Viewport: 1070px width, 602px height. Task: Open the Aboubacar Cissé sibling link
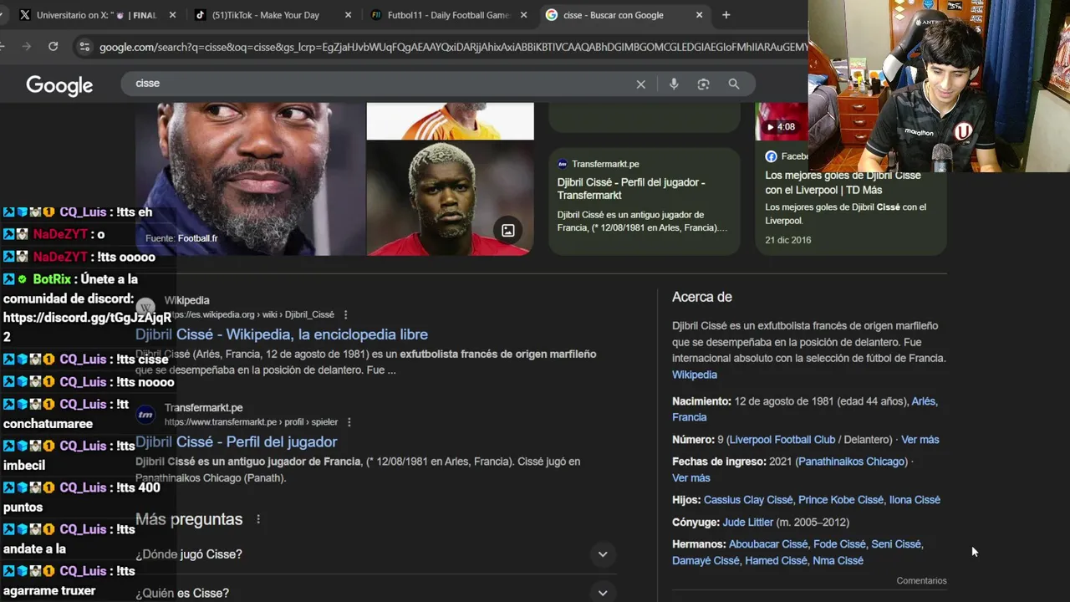pos(768,544)
